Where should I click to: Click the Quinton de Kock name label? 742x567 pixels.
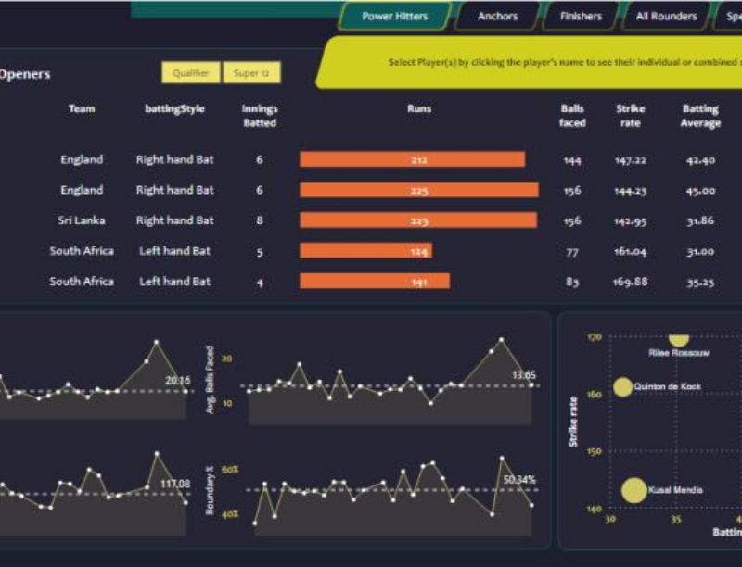tap(667, 386)
